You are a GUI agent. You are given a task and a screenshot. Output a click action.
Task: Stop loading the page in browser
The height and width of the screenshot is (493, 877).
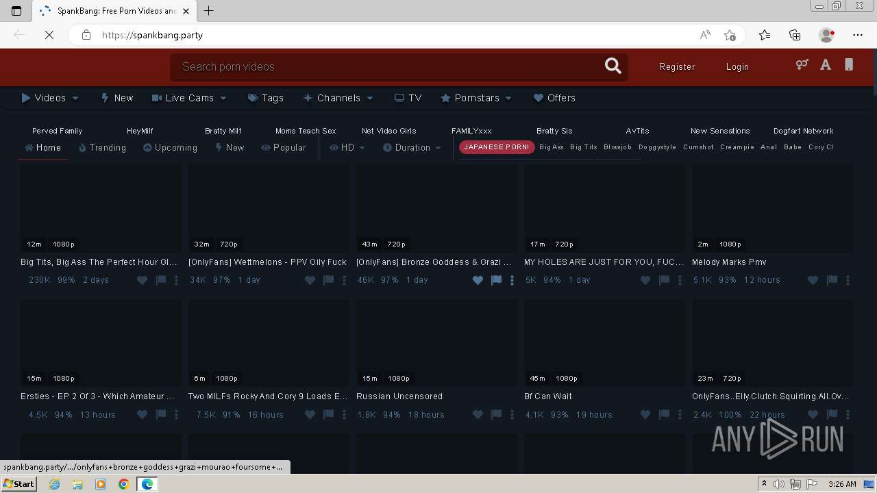coord(49,35)
